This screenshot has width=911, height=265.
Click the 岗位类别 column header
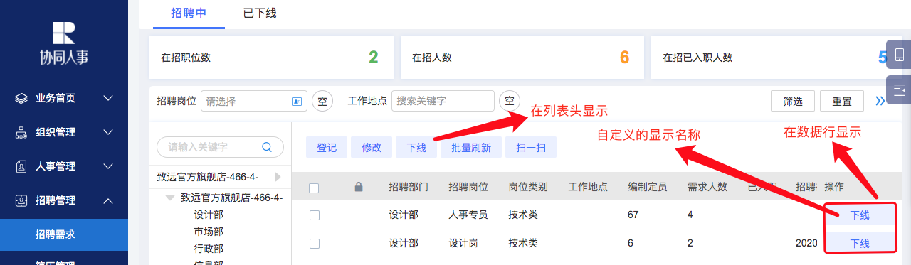(528, 187)
